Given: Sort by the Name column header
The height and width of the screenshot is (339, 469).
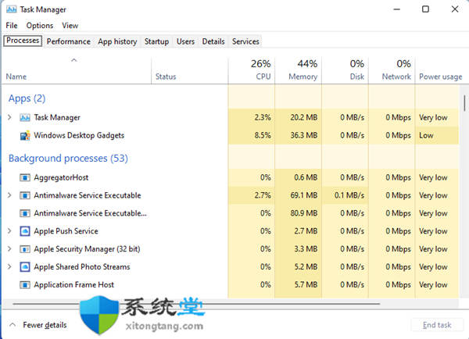Looking at the screenshot, I should (x=77, y=70).
